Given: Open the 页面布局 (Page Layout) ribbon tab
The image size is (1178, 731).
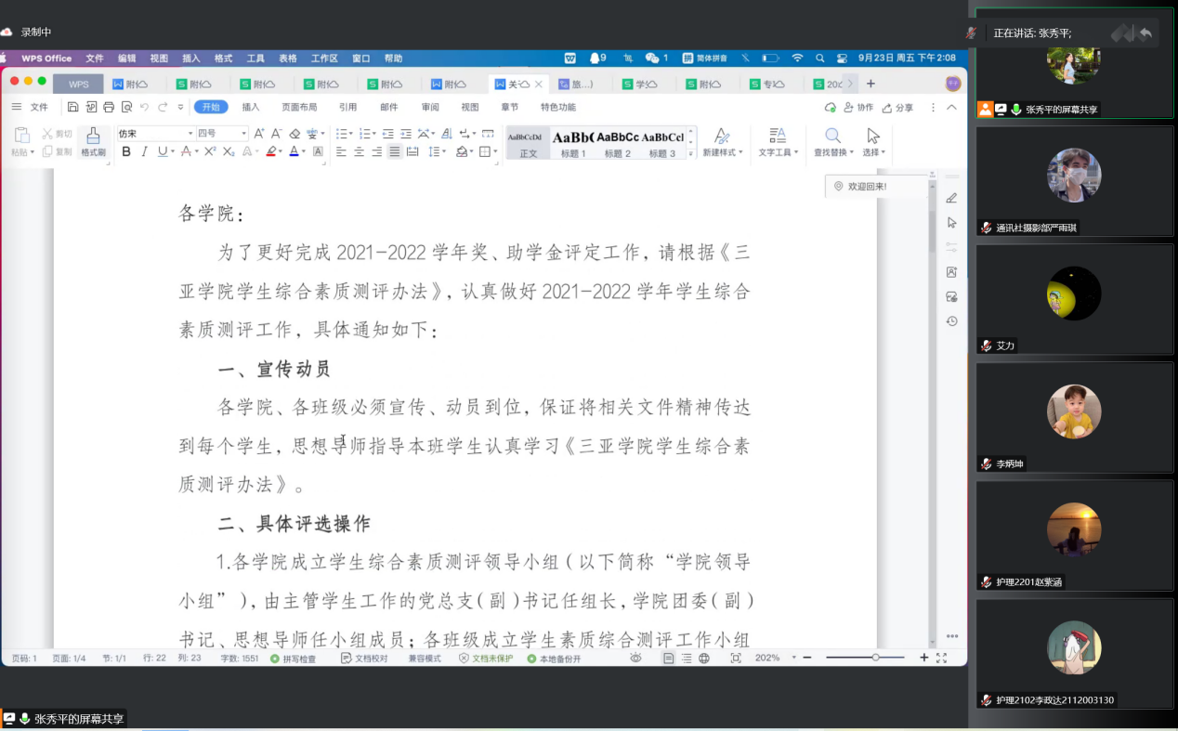Looking at the screenshot, I should [x=299, y=107].
